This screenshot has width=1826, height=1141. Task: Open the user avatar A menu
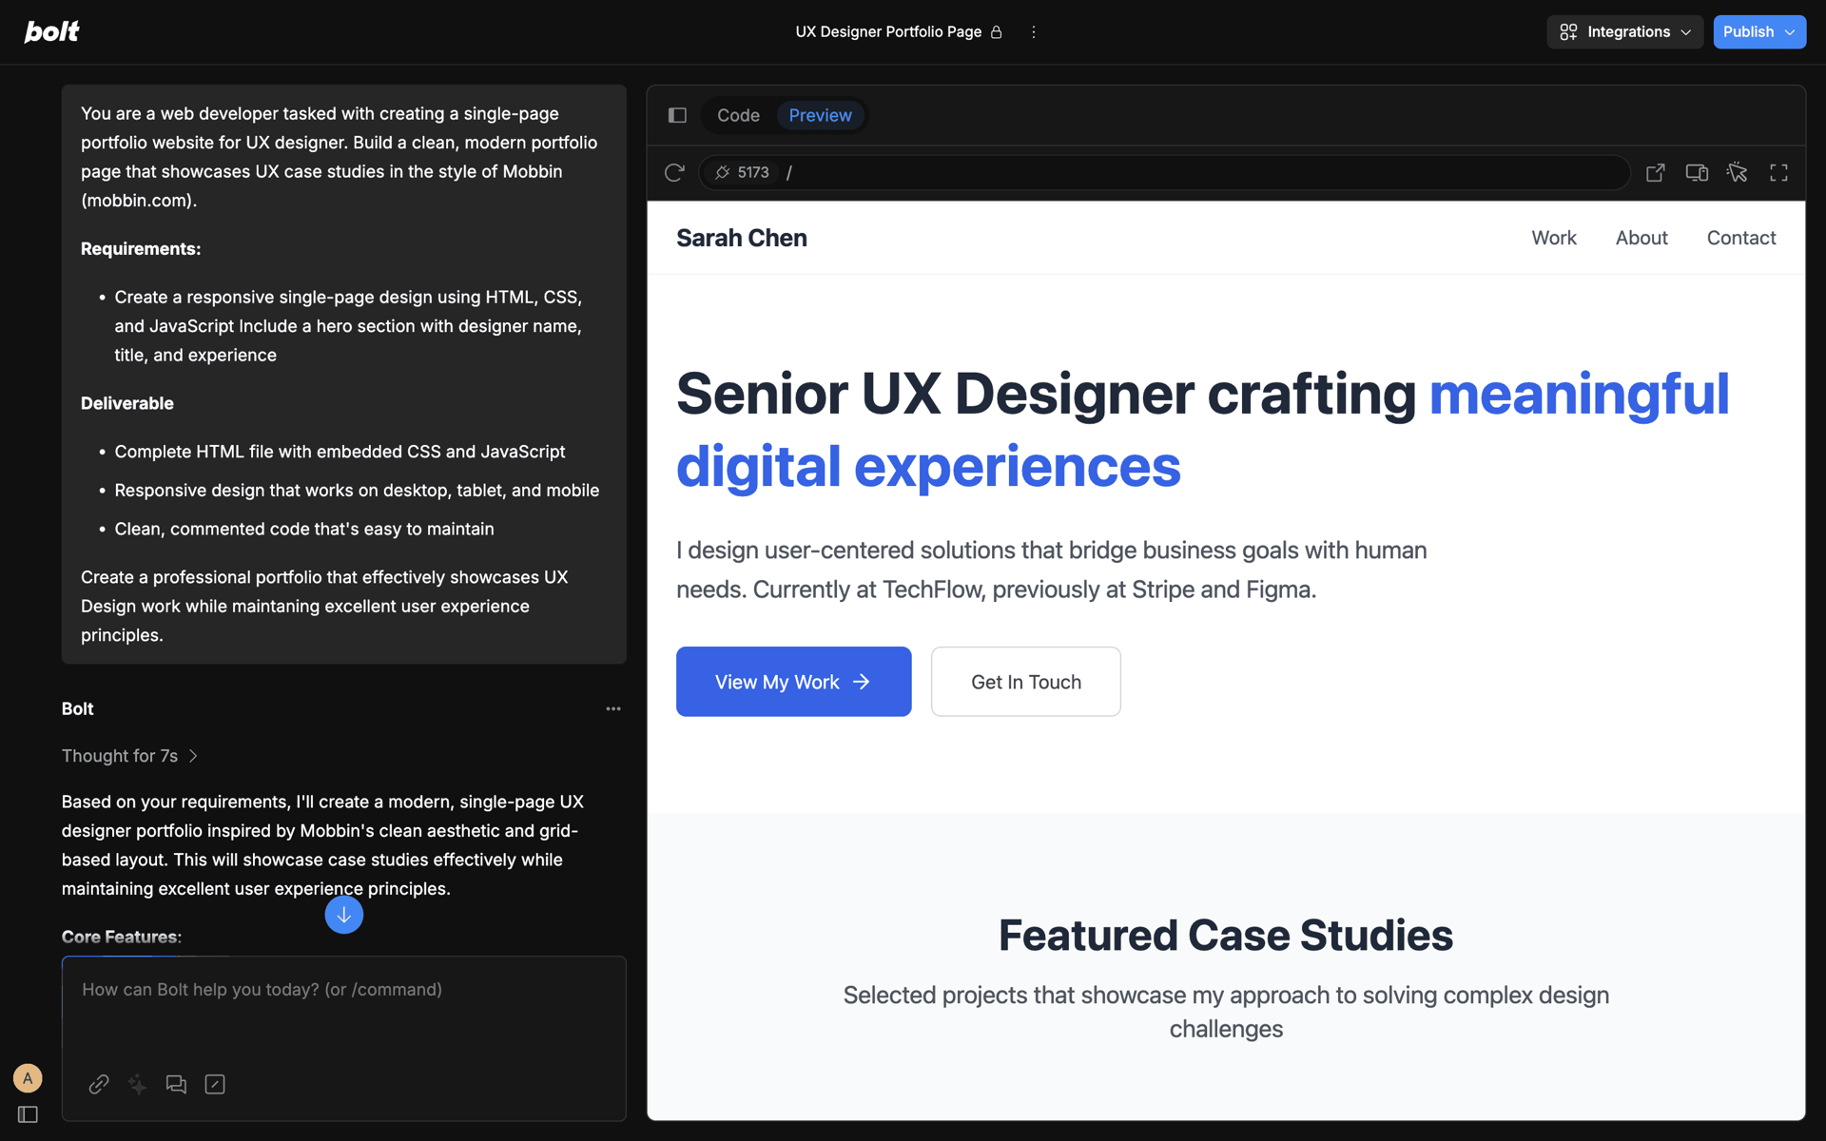coord(28,1078)
